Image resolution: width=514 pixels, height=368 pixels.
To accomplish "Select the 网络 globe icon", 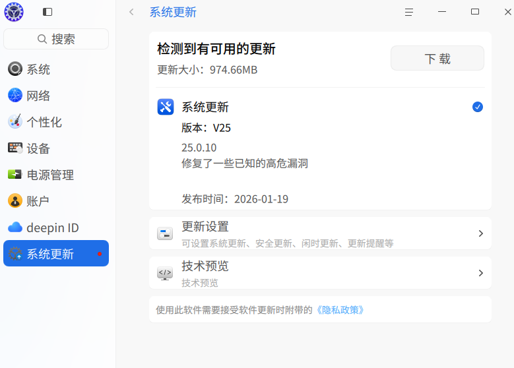I will pos(15,96).
